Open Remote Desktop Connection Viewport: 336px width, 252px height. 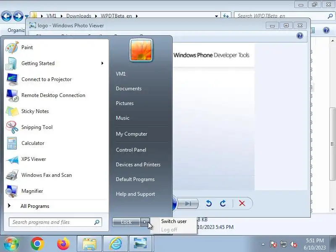56,95
